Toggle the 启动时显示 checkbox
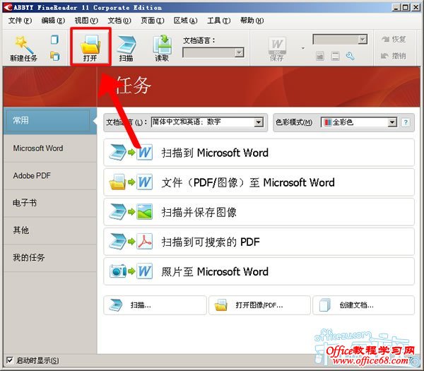Screen dimensions: 424x371 click(x=9, y=360)
